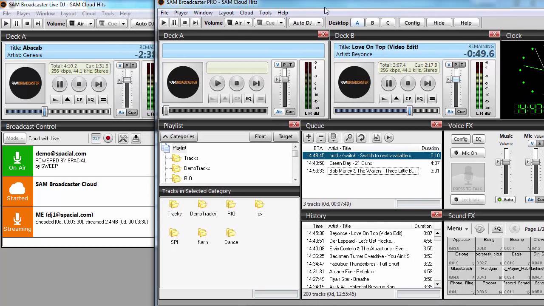Toggle Air output on Deck B
The image size is (544, 306).
pyautogui.click(x=450, y=112)
